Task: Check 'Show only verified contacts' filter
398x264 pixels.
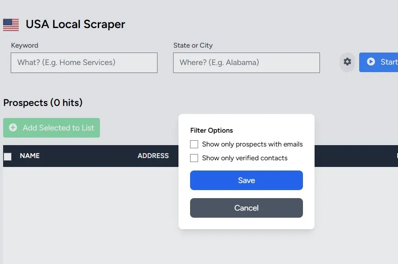Action: [194, 158]
